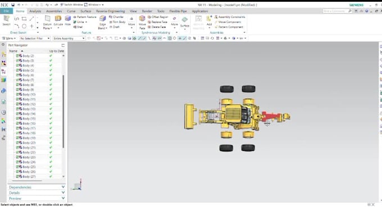The image size is (382, 207).
Task: Switch to Reverse Engineering tab
Action: tap(110, 11)
